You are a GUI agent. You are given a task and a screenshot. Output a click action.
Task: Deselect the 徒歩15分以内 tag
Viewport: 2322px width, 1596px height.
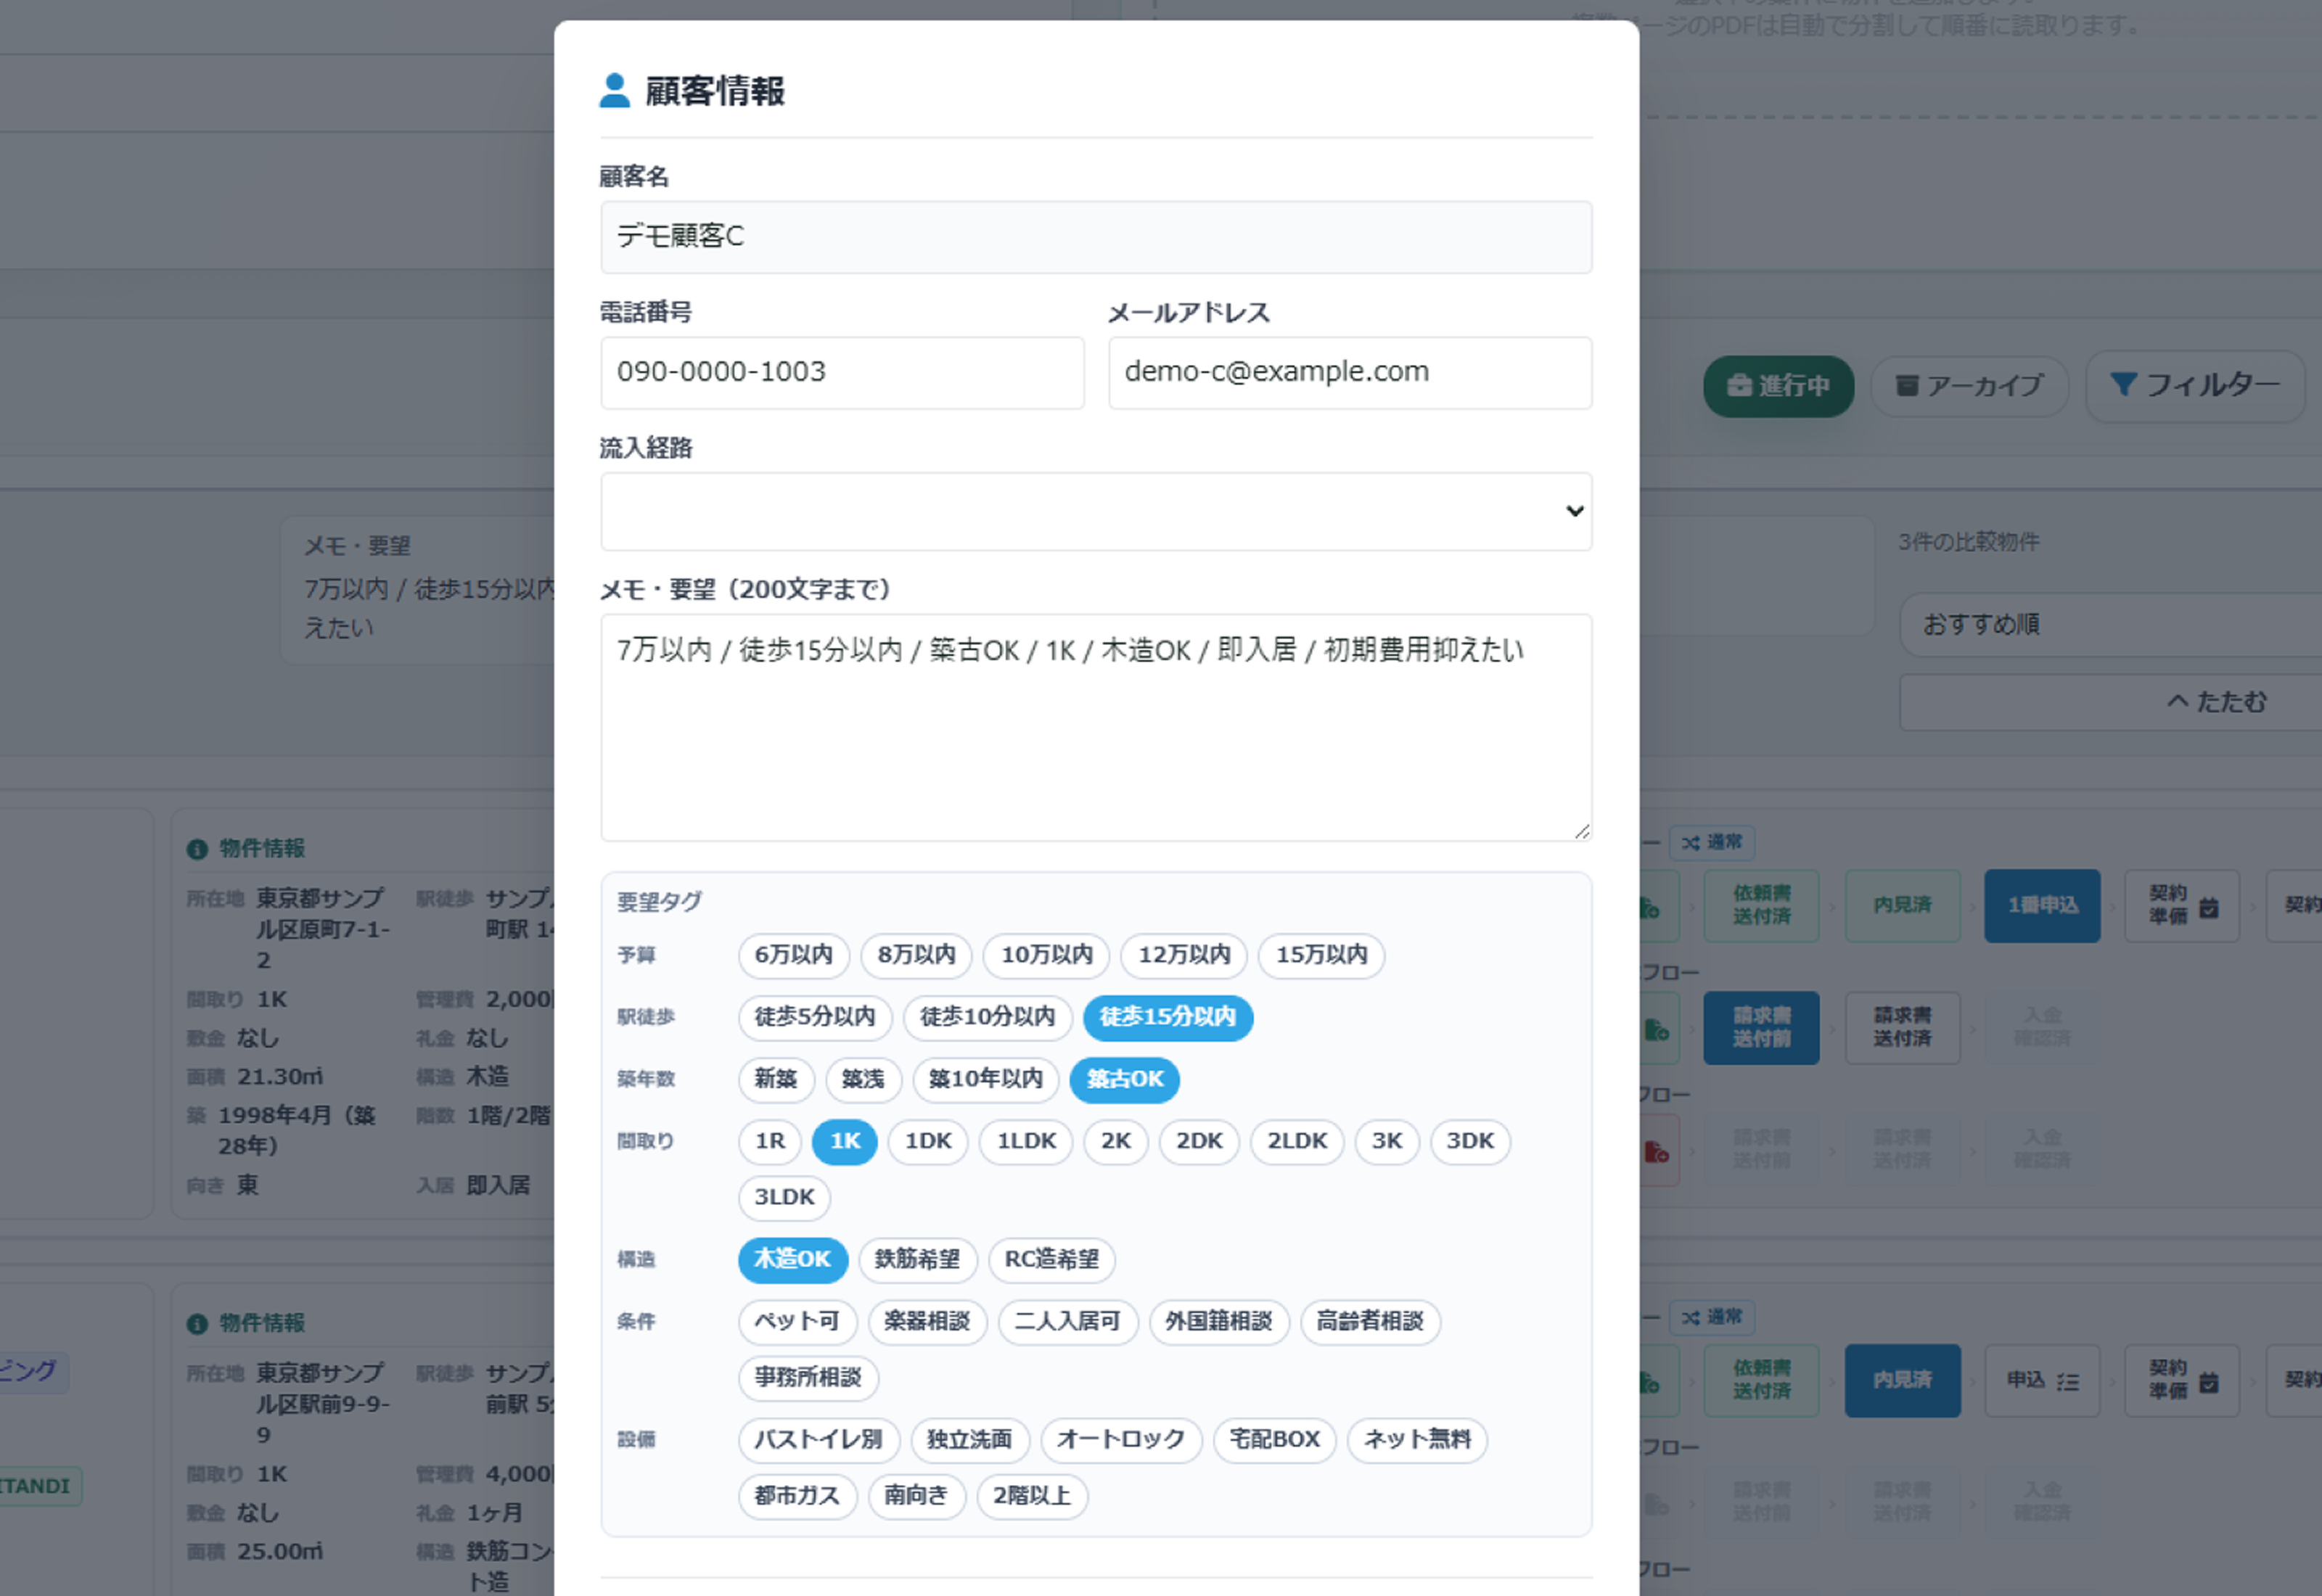click(1168, 1017)
